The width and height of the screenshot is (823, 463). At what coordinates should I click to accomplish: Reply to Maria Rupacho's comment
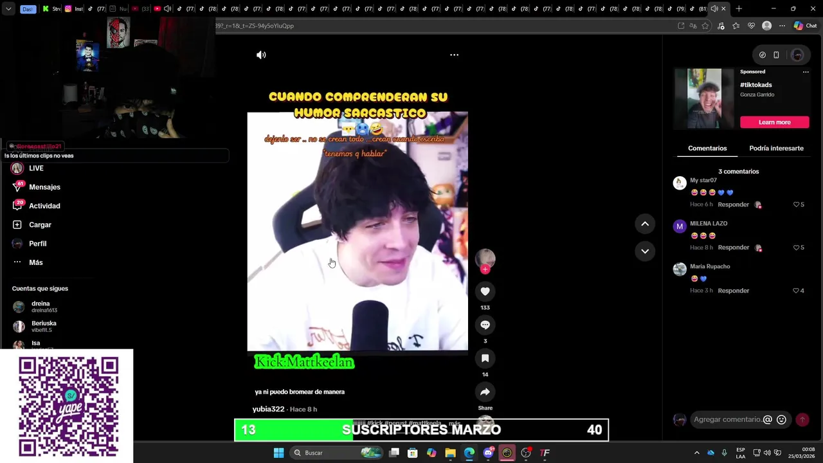point(733,291)
